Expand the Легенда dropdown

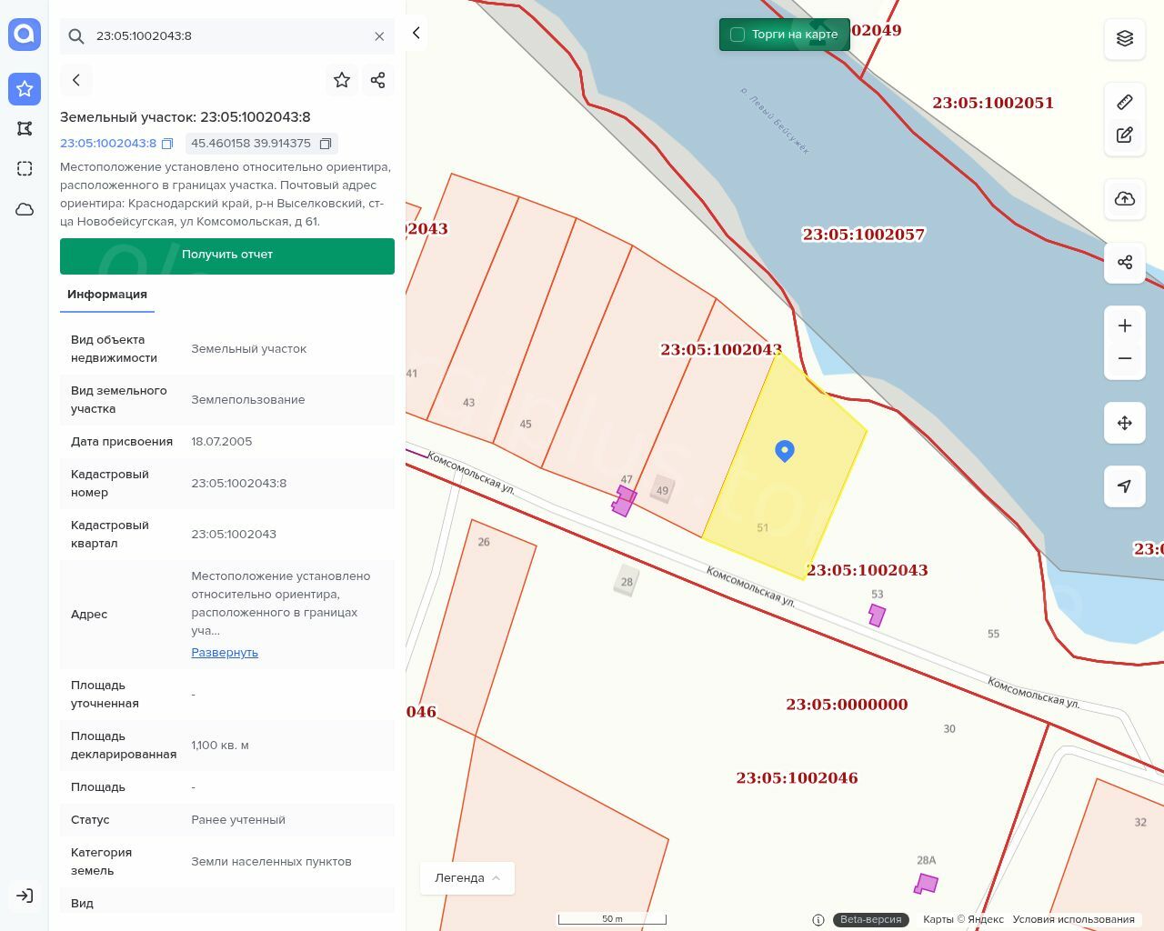click(x=467, y=878)
